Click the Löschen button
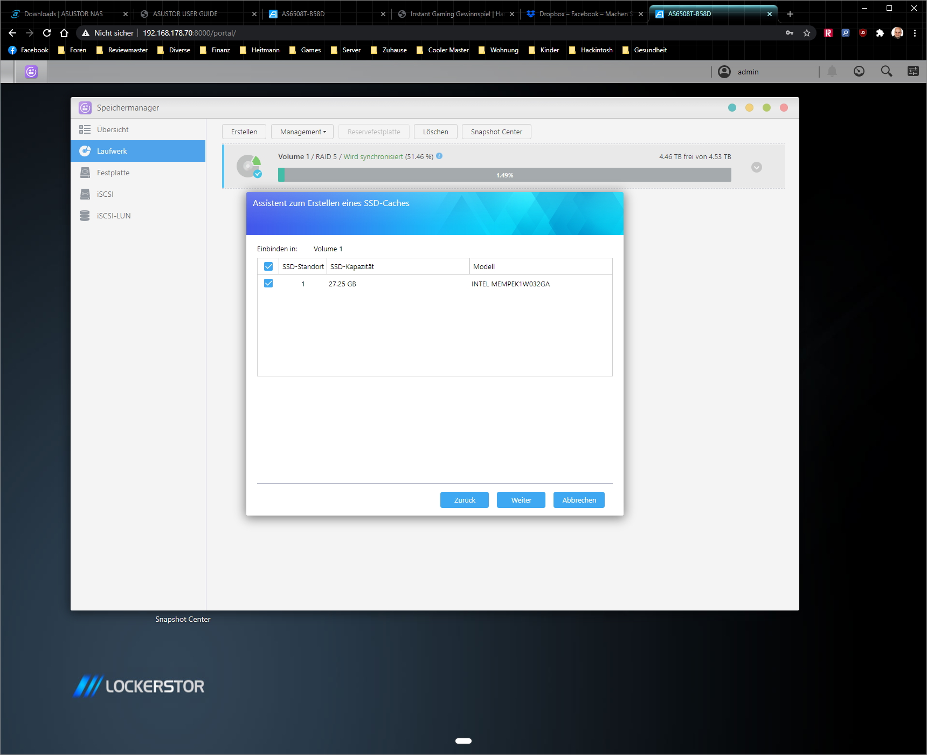 435,132
